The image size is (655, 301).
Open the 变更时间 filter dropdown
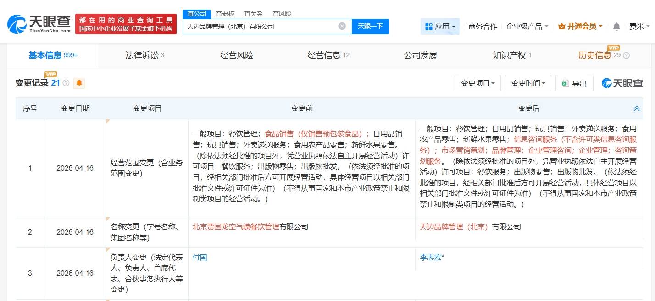(528, 83)
